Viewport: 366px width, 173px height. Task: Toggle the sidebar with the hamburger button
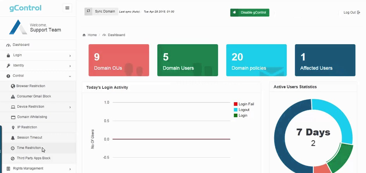67,8
